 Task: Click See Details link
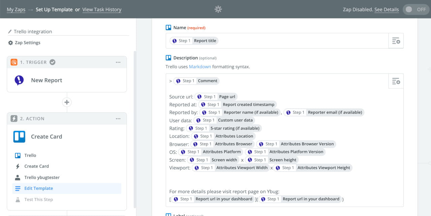click(x=387, y=9)
